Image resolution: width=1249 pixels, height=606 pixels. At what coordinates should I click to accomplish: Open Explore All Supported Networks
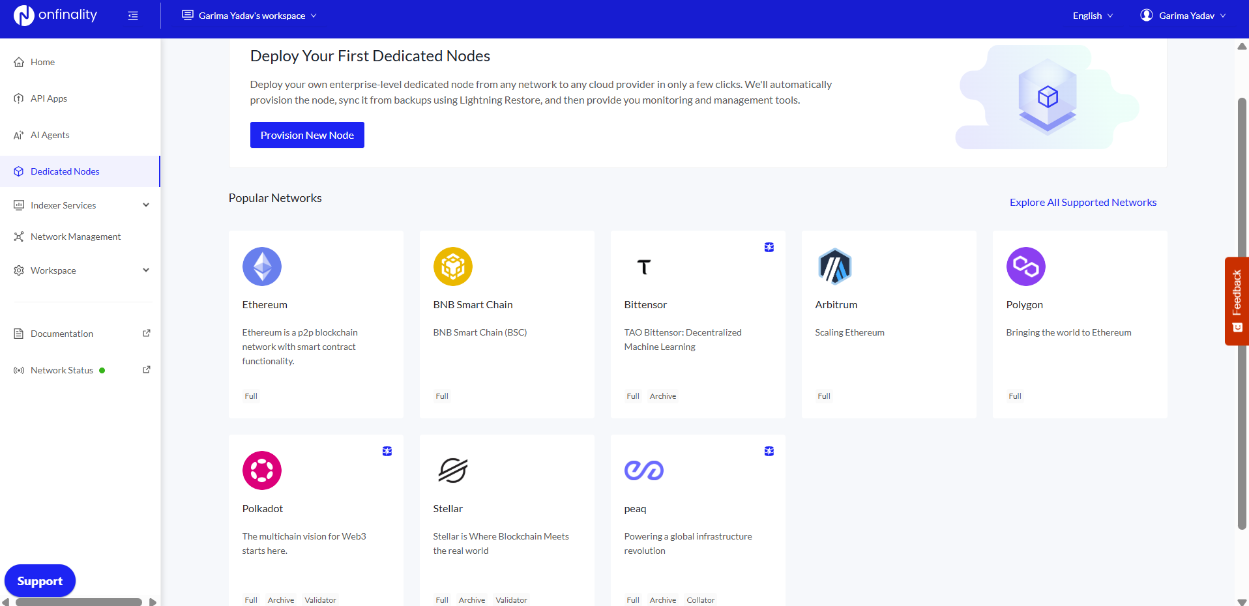1082,202
